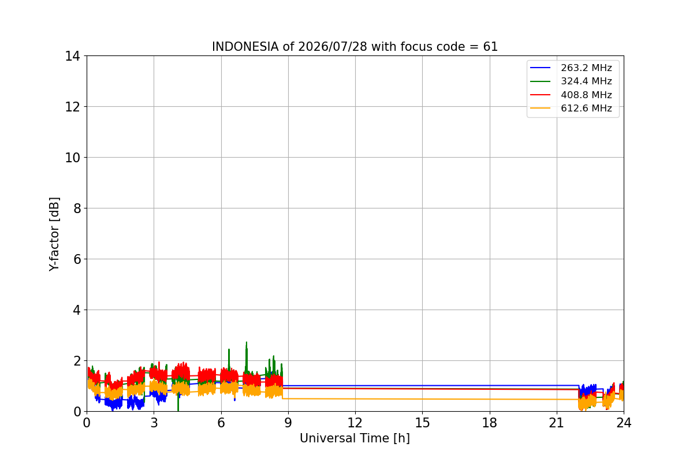Click the blue 263.2 MHz legend line
Screen dimensions: 693x462
pos(541,68)
